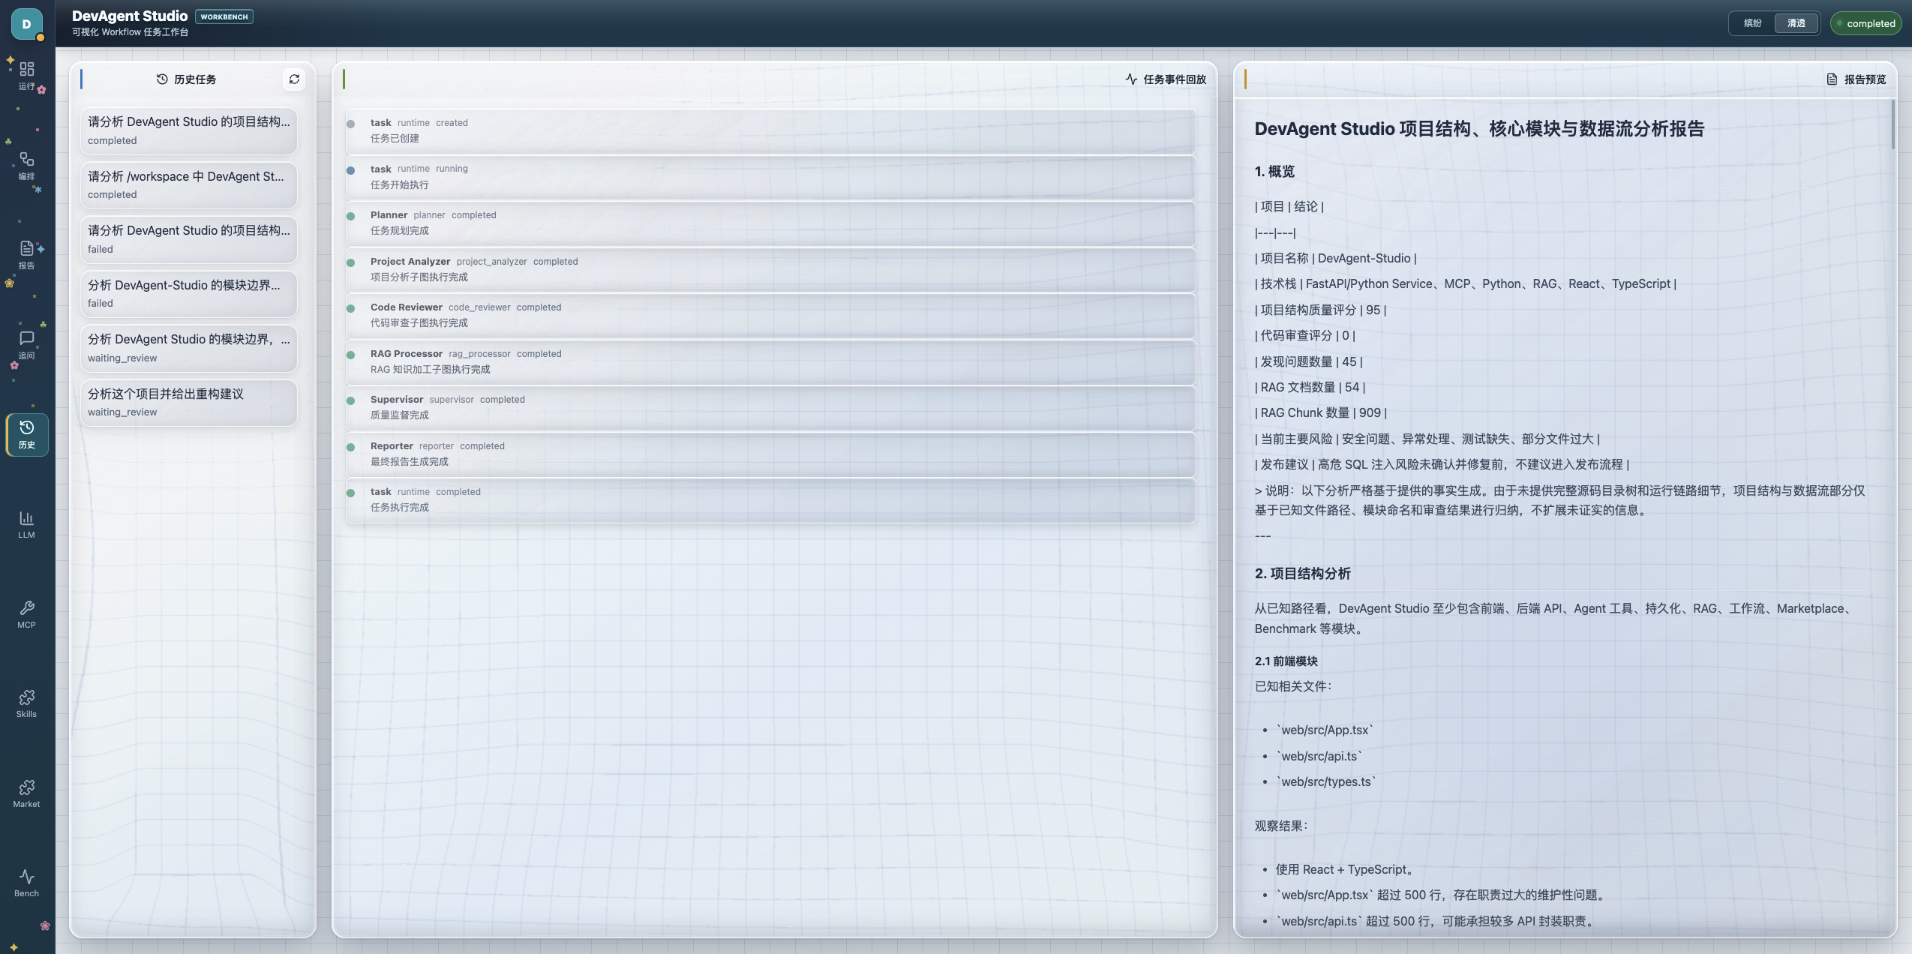The height and width of the screenshot is (954, 1912).
Task: Click the subtitle 可视化 Workflow 任务工作台
Action: (x=131, y=32)
